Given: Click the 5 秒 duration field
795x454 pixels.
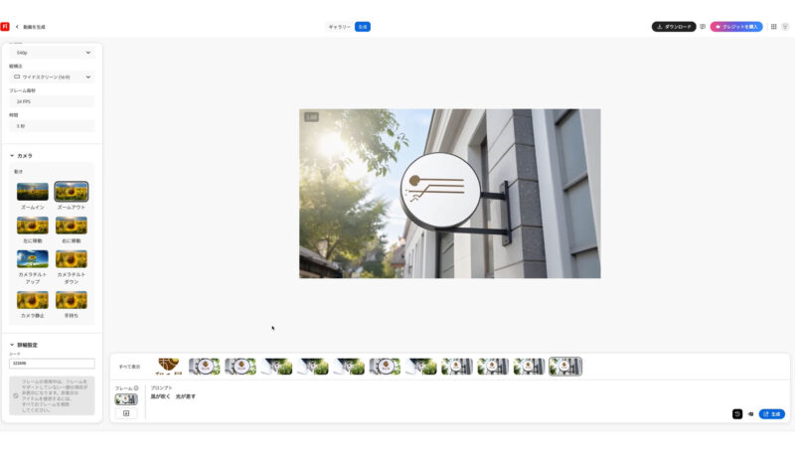Looking at the screenshot, I should (x=52, y=125).
